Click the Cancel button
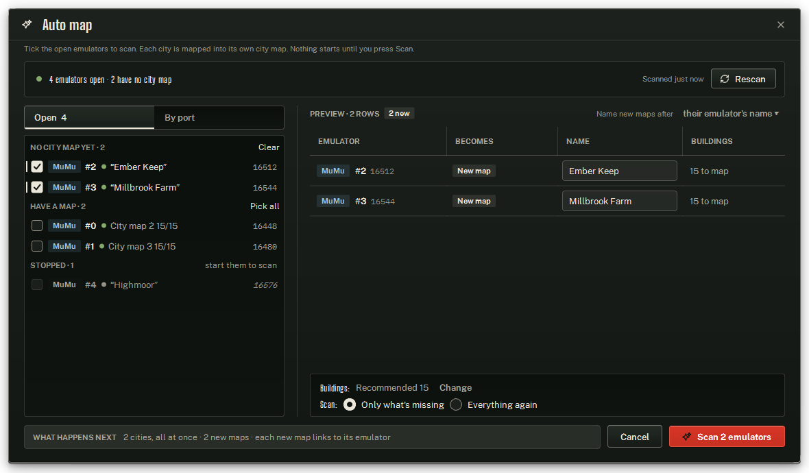This screenshot has width=809, height=473. click(635, 437)
